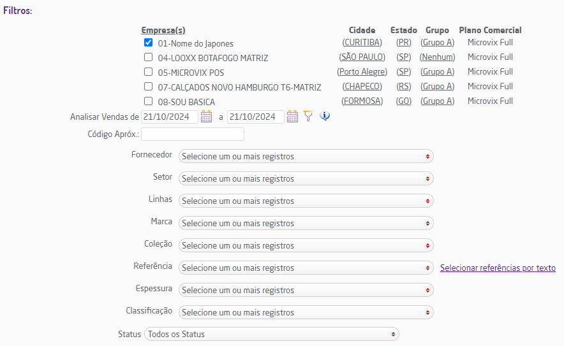Expand the Coleção dropdown
Viewport: 564px width, 346px height.
[306, 245]
